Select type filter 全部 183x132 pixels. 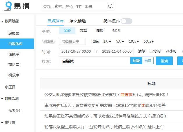click(67, 30)
